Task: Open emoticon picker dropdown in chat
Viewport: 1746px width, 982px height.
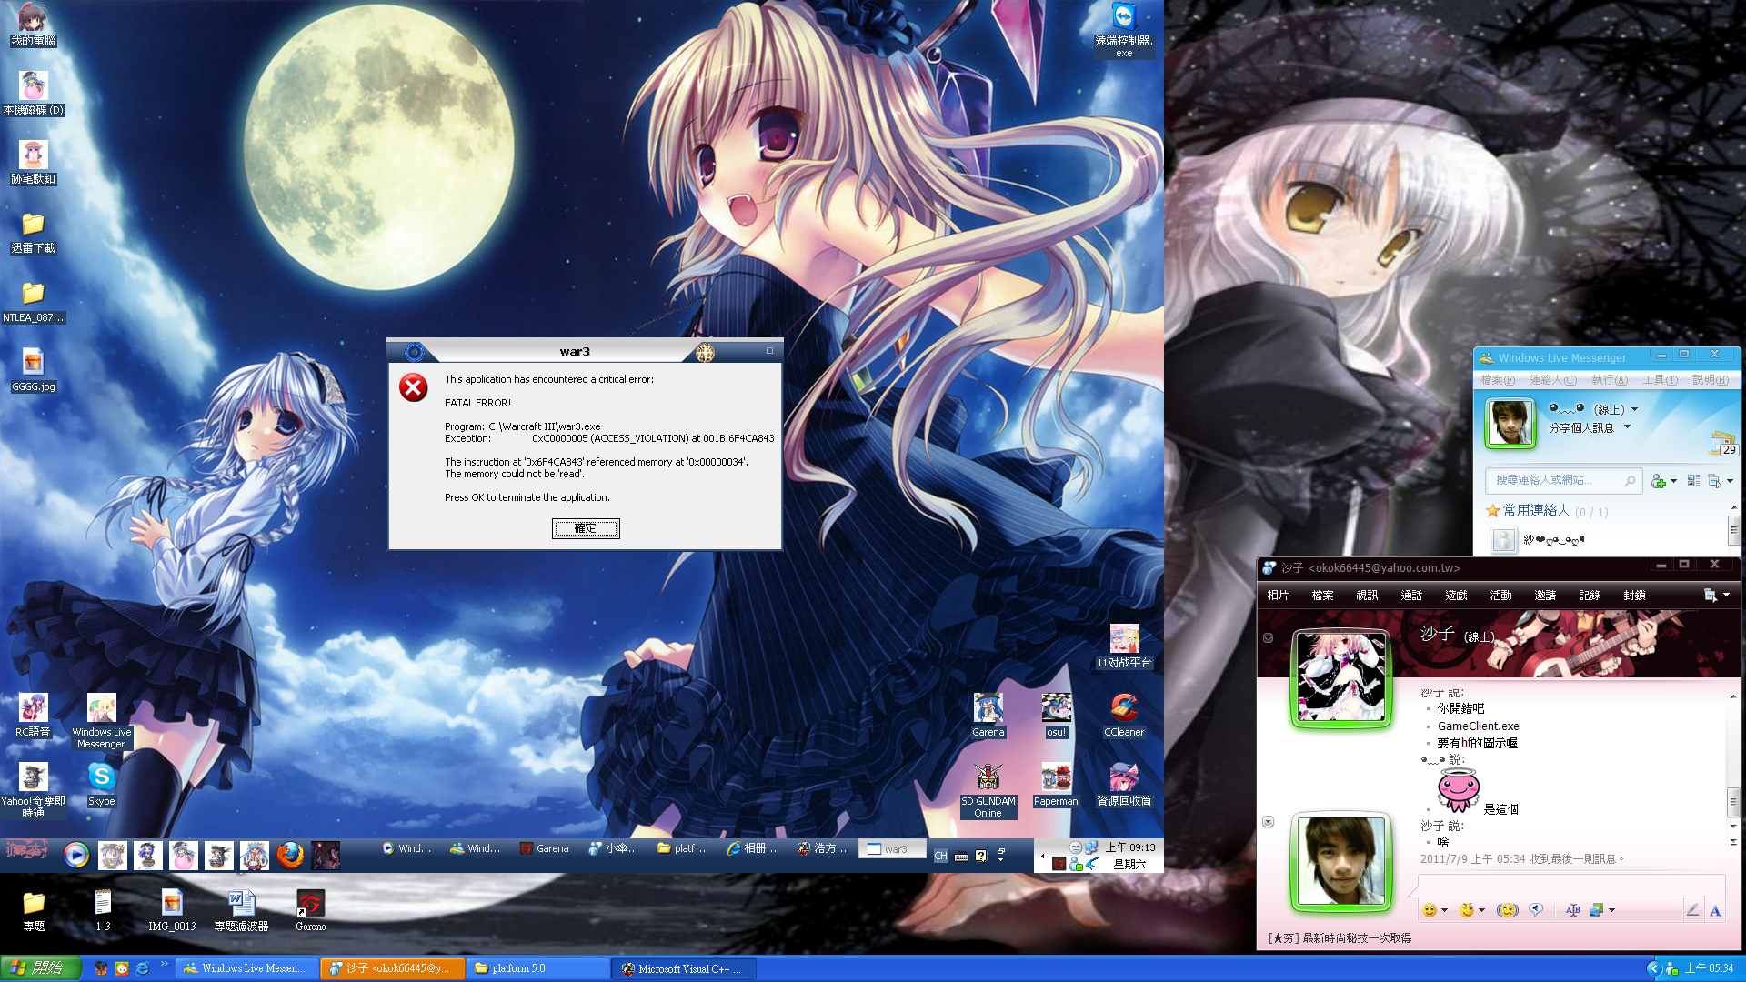Action: tap(1444, 910)
